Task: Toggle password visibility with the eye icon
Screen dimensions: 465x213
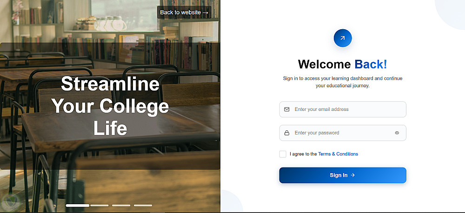Action: (x=397, y=133)
